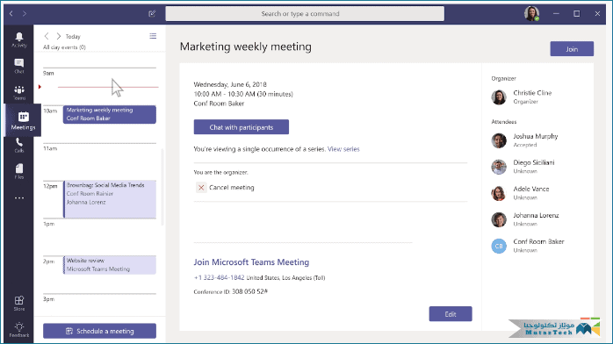
Task: Open Joshua Murphy's avatar
Action: click(x=499, y=140)
